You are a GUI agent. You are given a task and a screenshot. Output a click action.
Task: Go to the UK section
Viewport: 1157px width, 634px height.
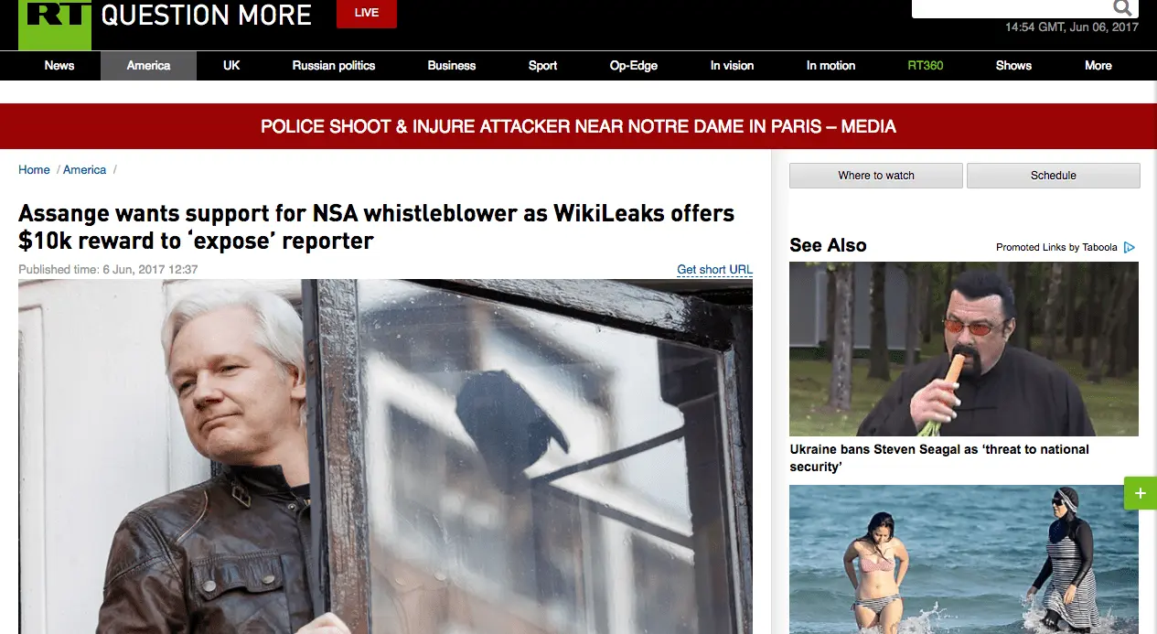click(231, 66)
